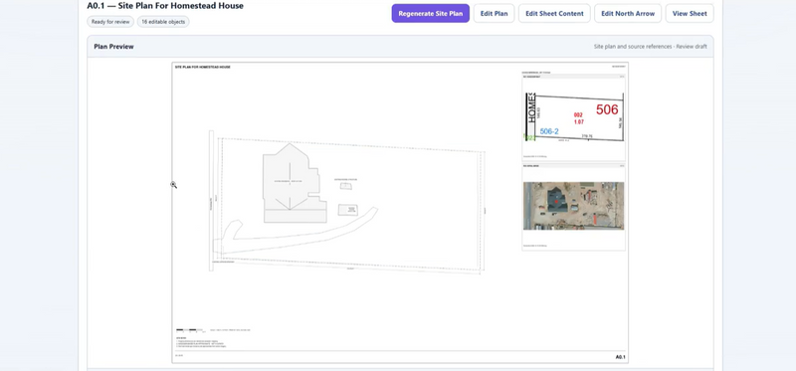Screen dimensions: 796x371
Task: Click the red '506' parcel number
Action: pyautogui.click(x=607, y=109)
